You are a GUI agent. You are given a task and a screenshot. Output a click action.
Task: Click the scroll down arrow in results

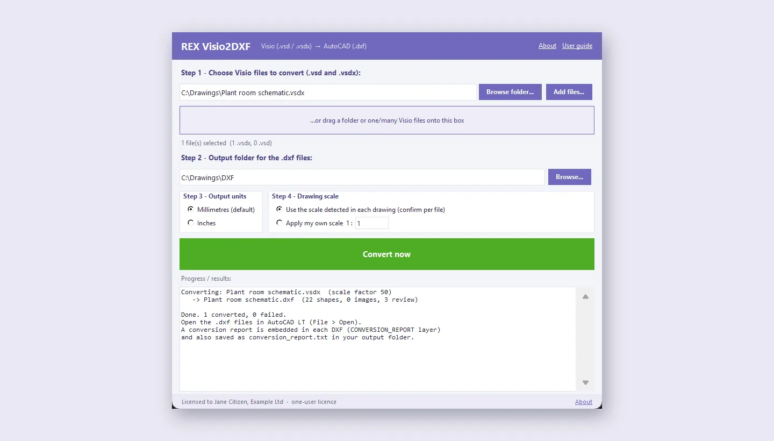pyautogui.click(x=585, y=382)
